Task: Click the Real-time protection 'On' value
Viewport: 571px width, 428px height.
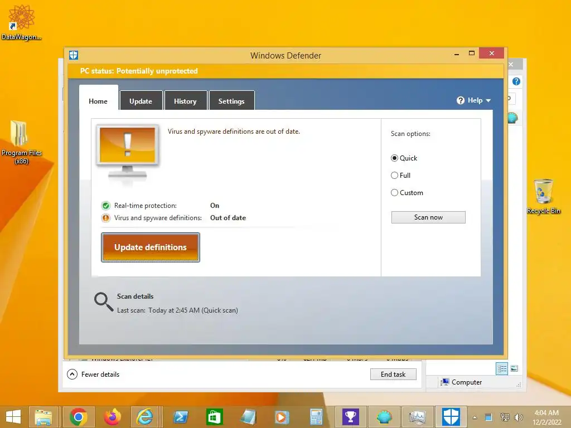Action: pyautogui.click(x=215, y=206)
